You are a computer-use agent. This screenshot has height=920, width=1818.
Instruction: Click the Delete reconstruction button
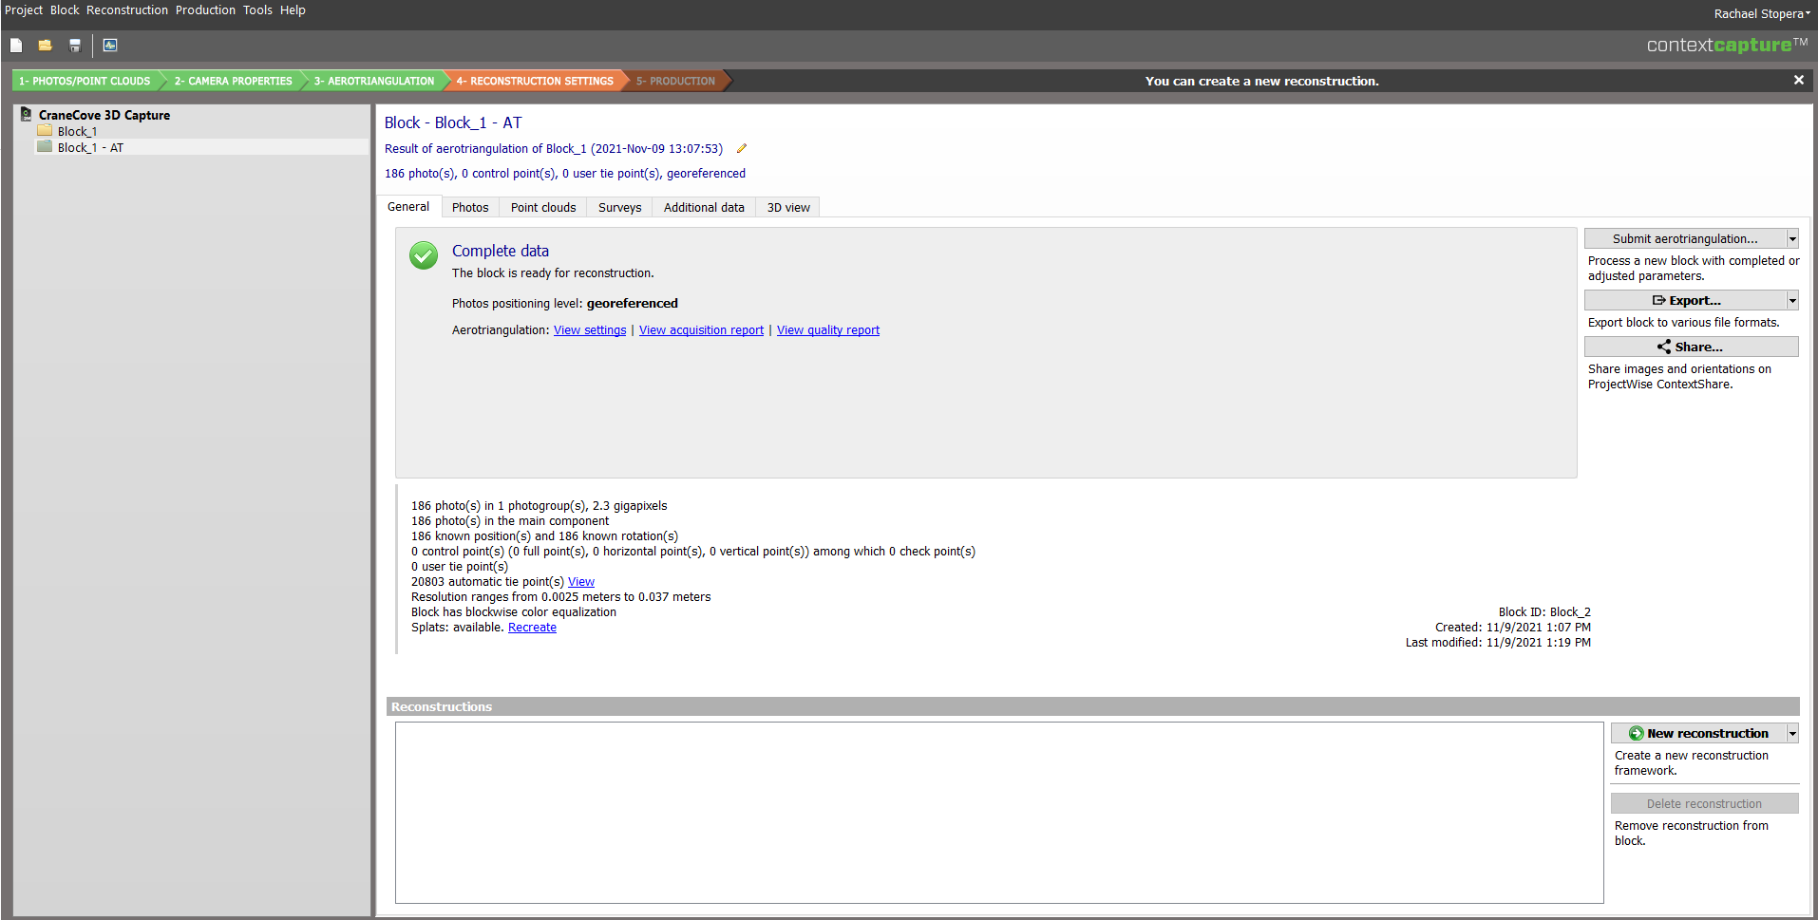[x=1704, y=803]
